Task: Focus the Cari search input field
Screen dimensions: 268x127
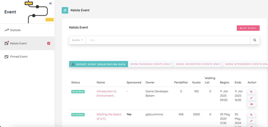Action: point(167,40)
